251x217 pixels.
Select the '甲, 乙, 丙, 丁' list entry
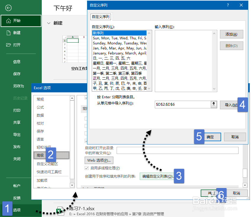[x=119, y=89]
